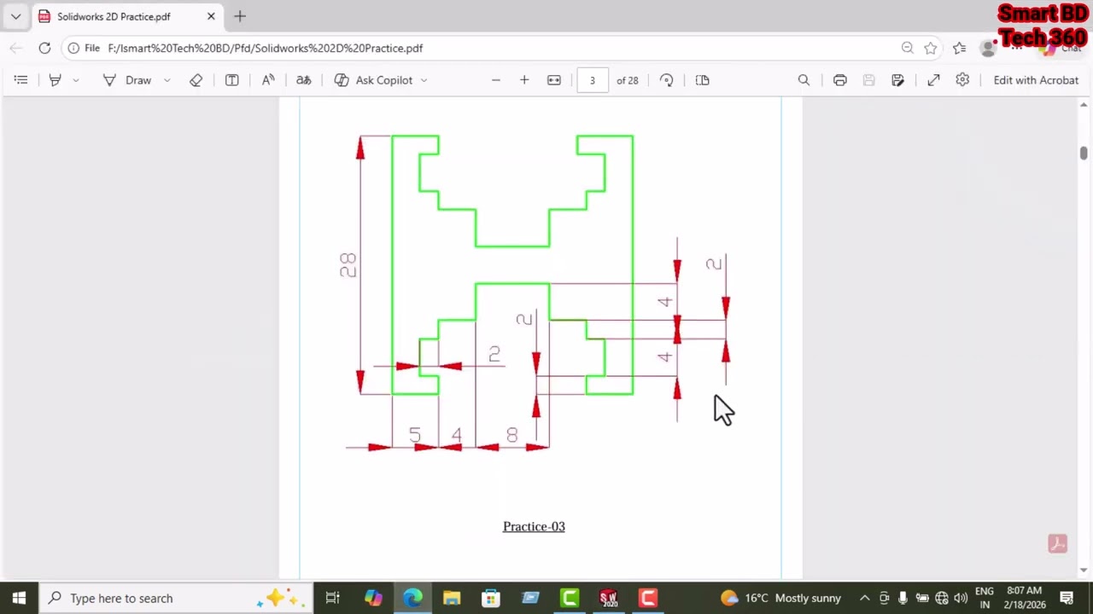1093x614 pixels.
Task: Open the weather widget 16°C Mostly sunny
Action: tap(780, 598)
